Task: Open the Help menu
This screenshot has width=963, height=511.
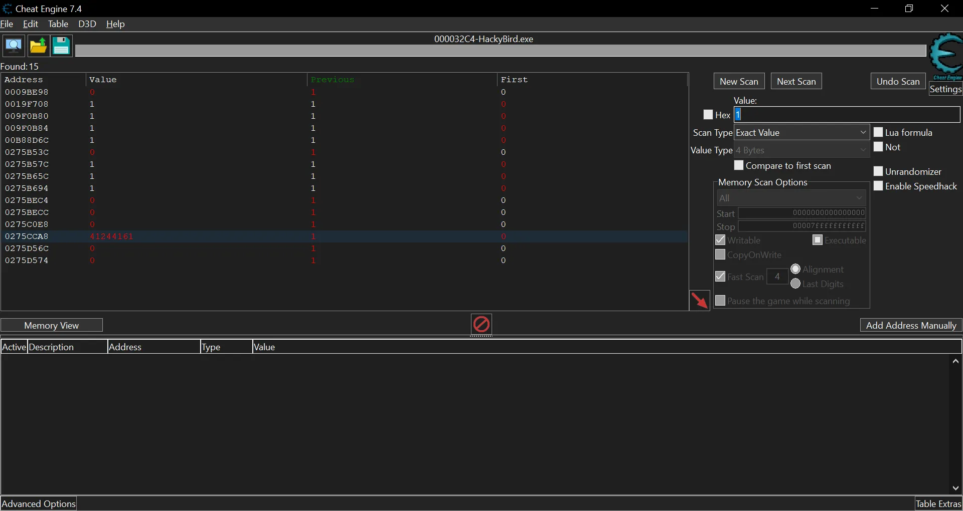Action: coord(115,24)
